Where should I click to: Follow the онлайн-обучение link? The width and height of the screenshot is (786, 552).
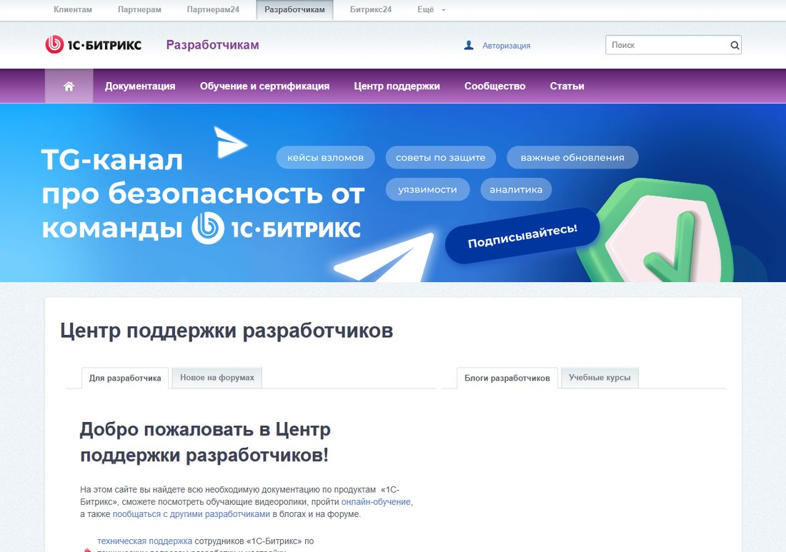tap(376, 502)
